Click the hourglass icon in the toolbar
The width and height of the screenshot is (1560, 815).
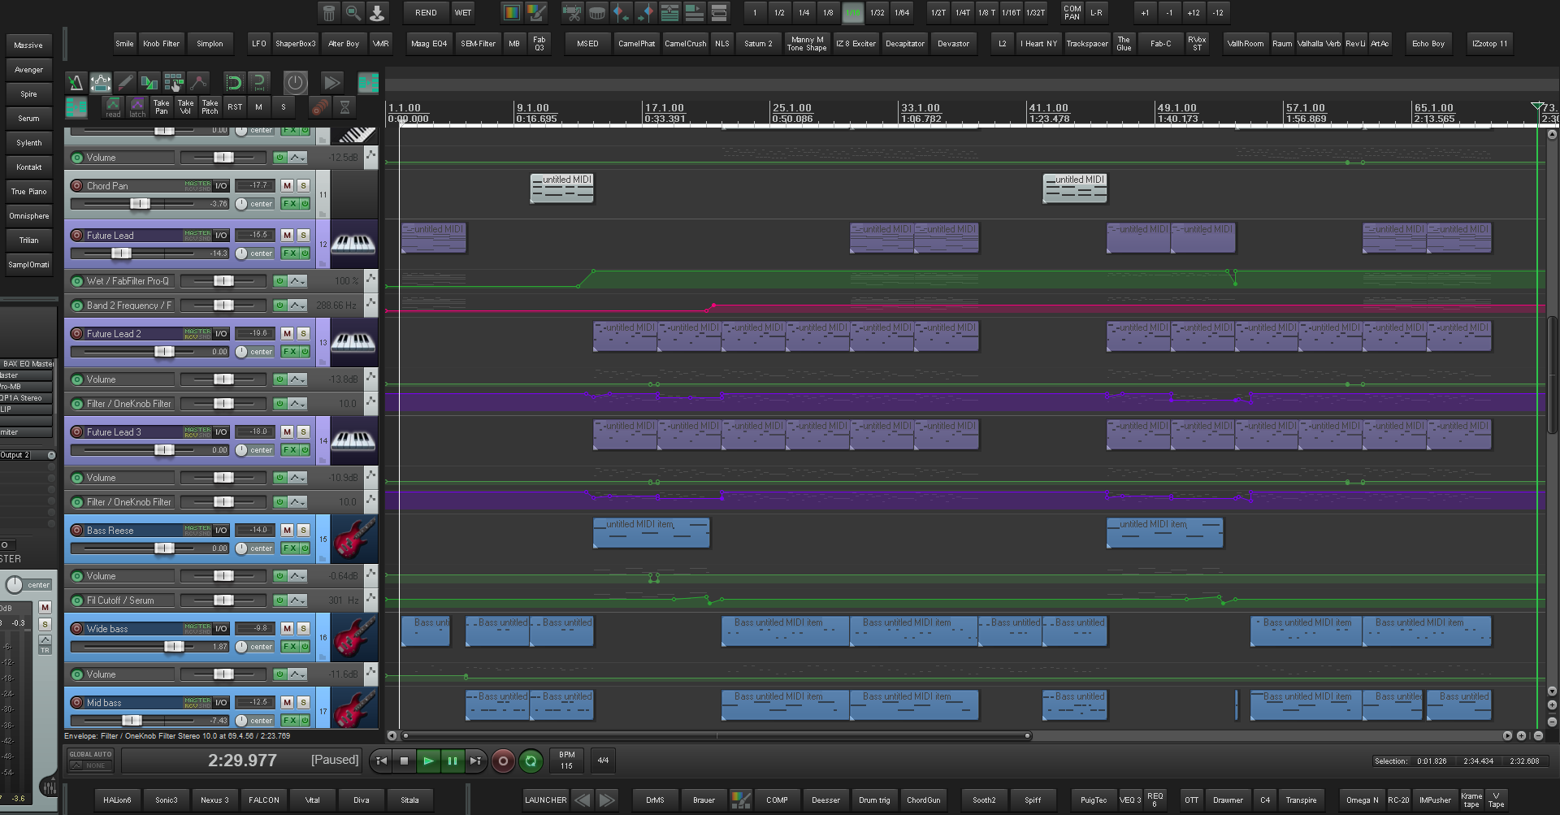(x=344, y=106)
